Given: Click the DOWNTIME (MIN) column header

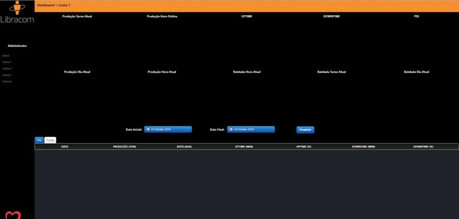Looking at the screenshot, I should [363, 147].
